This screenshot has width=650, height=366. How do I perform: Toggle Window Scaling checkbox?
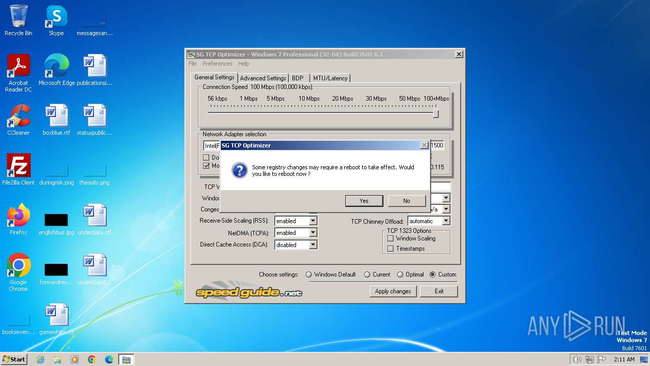(x=391, y=238)
